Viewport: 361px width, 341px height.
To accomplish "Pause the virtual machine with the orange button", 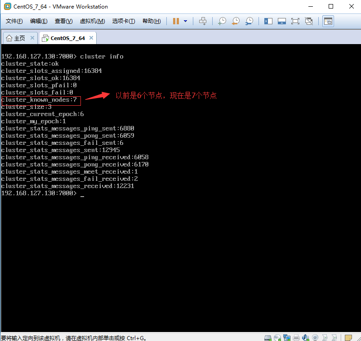I will [176, 21].
